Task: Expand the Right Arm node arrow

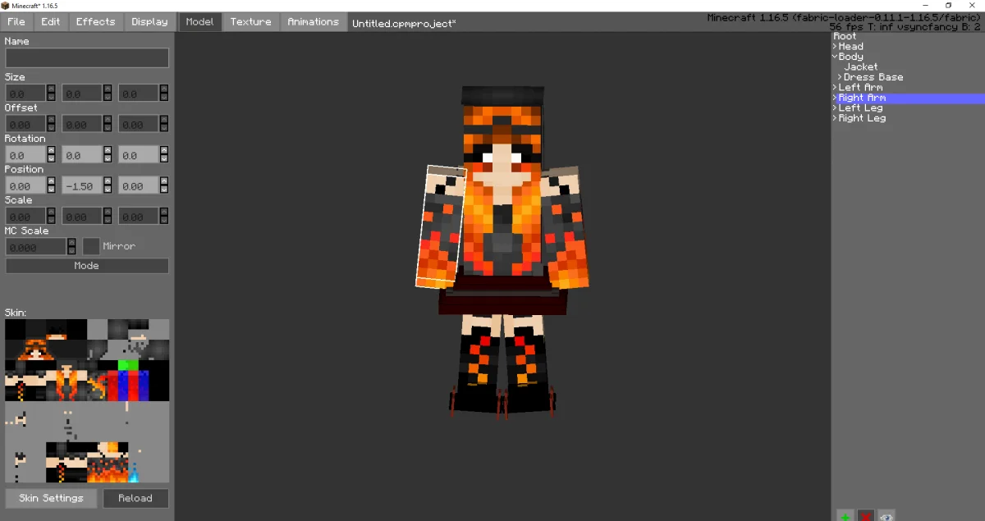Action: point(835,98)
